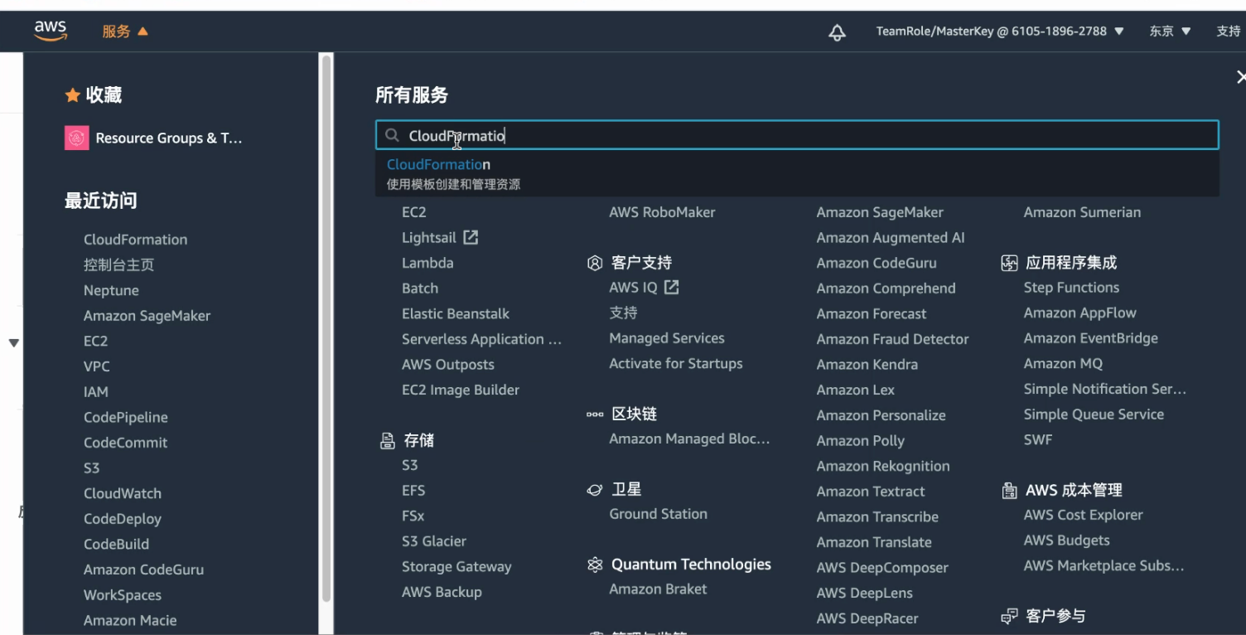Open AWS Backup service

tap(442, 592)
